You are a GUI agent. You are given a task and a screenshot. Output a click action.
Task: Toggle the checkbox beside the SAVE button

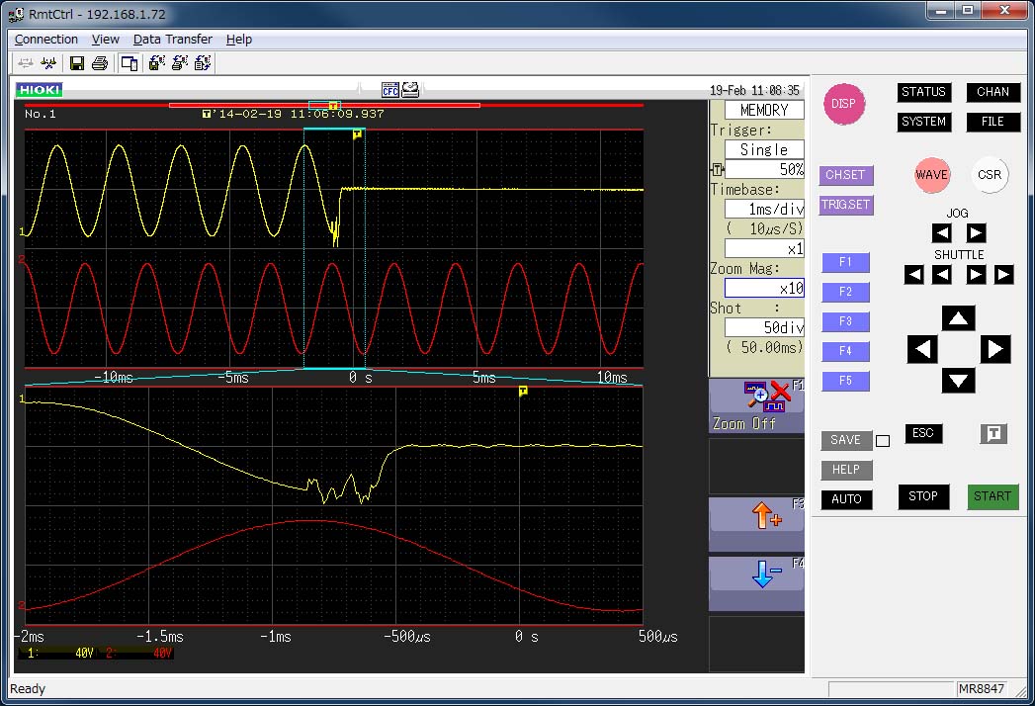(x=883, y=441)
